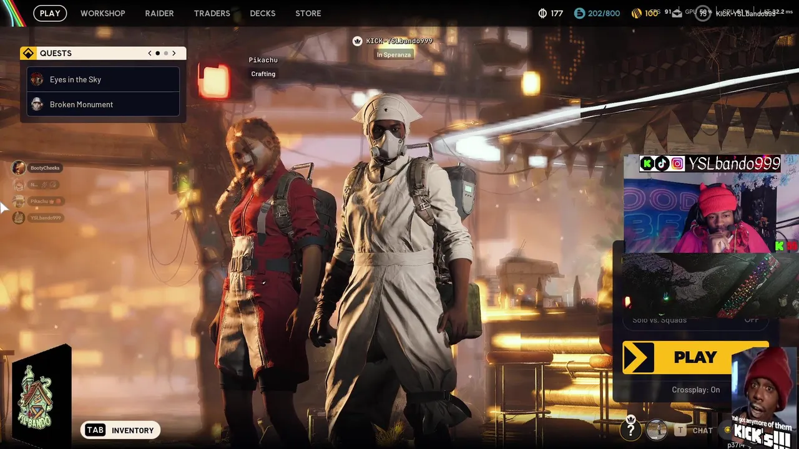Open the RAIDER tab
Screen dimensions: 799x449
pyautogui.click(x=159, y=13)
